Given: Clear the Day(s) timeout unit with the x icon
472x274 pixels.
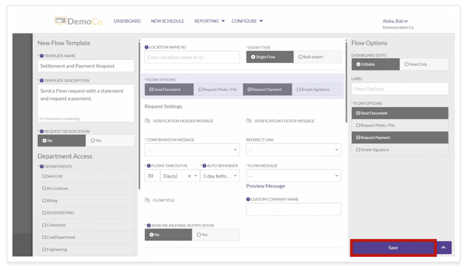Looking at the screenshot, I should click(189, 176).
